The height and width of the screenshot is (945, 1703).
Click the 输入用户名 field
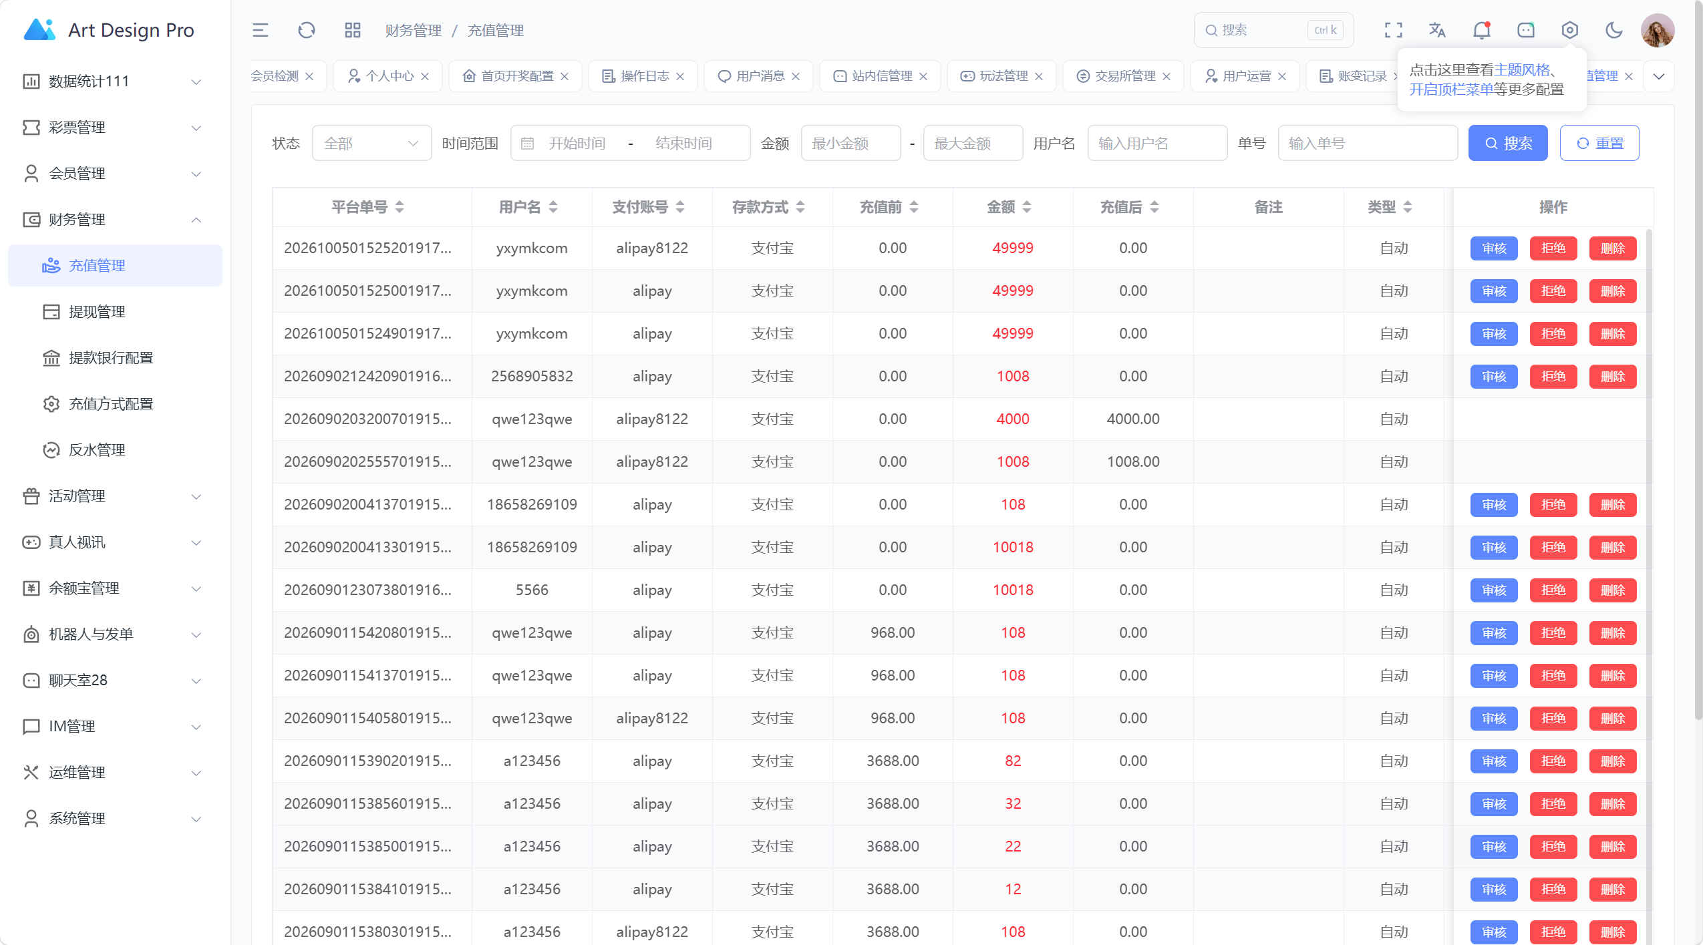(1157, 143)
